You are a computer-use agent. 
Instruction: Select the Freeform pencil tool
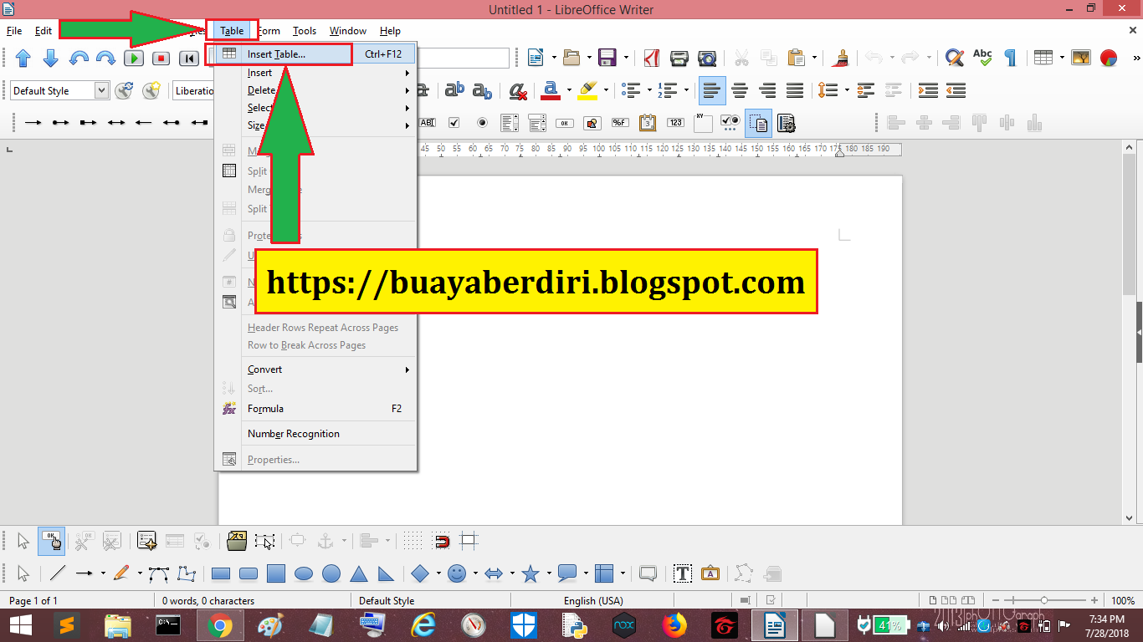point(121,573)
